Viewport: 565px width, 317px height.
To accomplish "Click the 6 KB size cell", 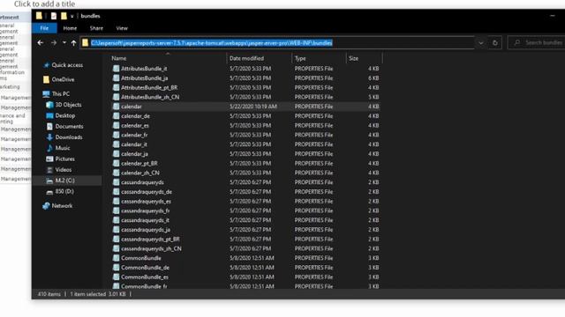I will [x=373, y=78].
